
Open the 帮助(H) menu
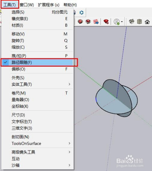70,5
